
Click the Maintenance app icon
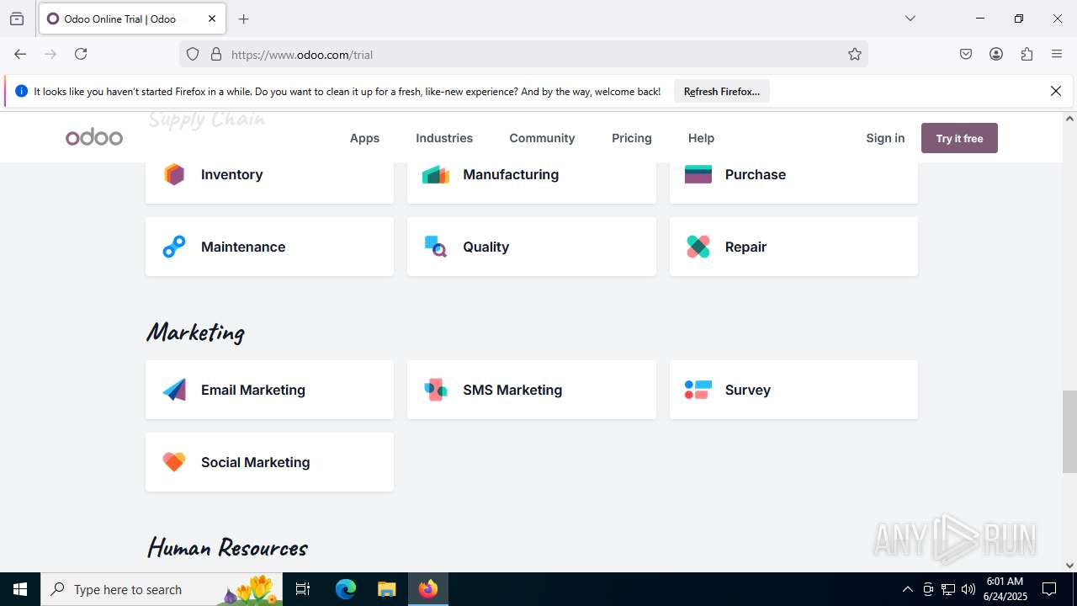[174, 247]
